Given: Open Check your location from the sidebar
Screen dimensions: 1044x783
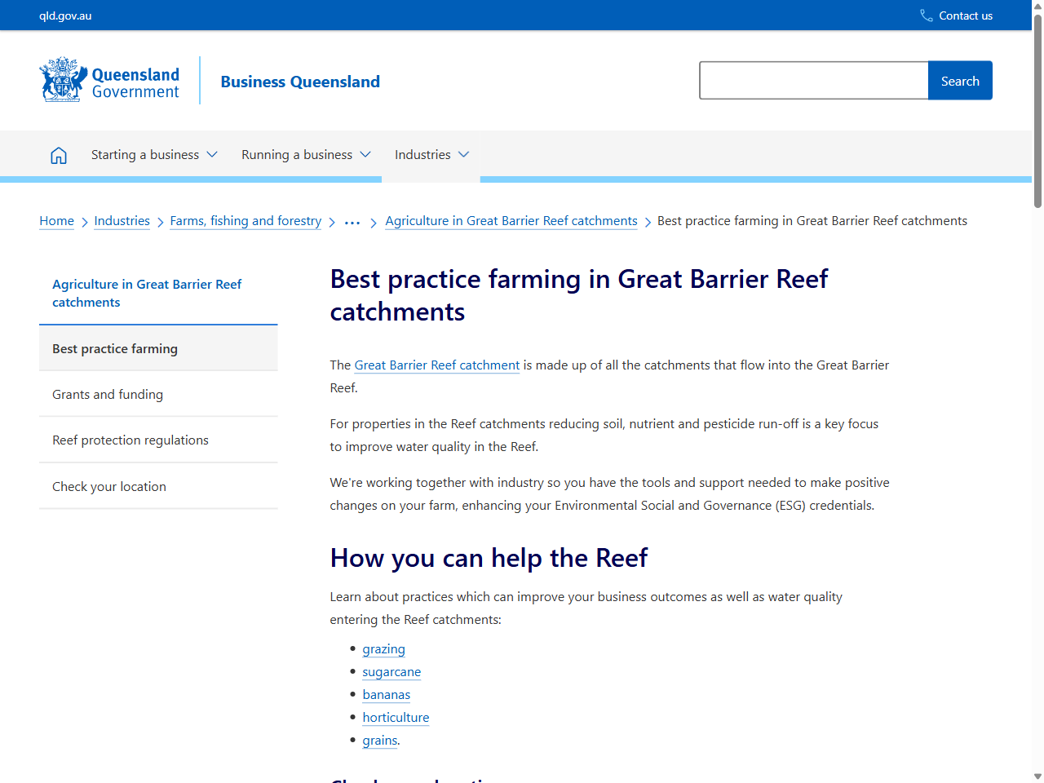Looking at the screenshot, I should (108, 486).
